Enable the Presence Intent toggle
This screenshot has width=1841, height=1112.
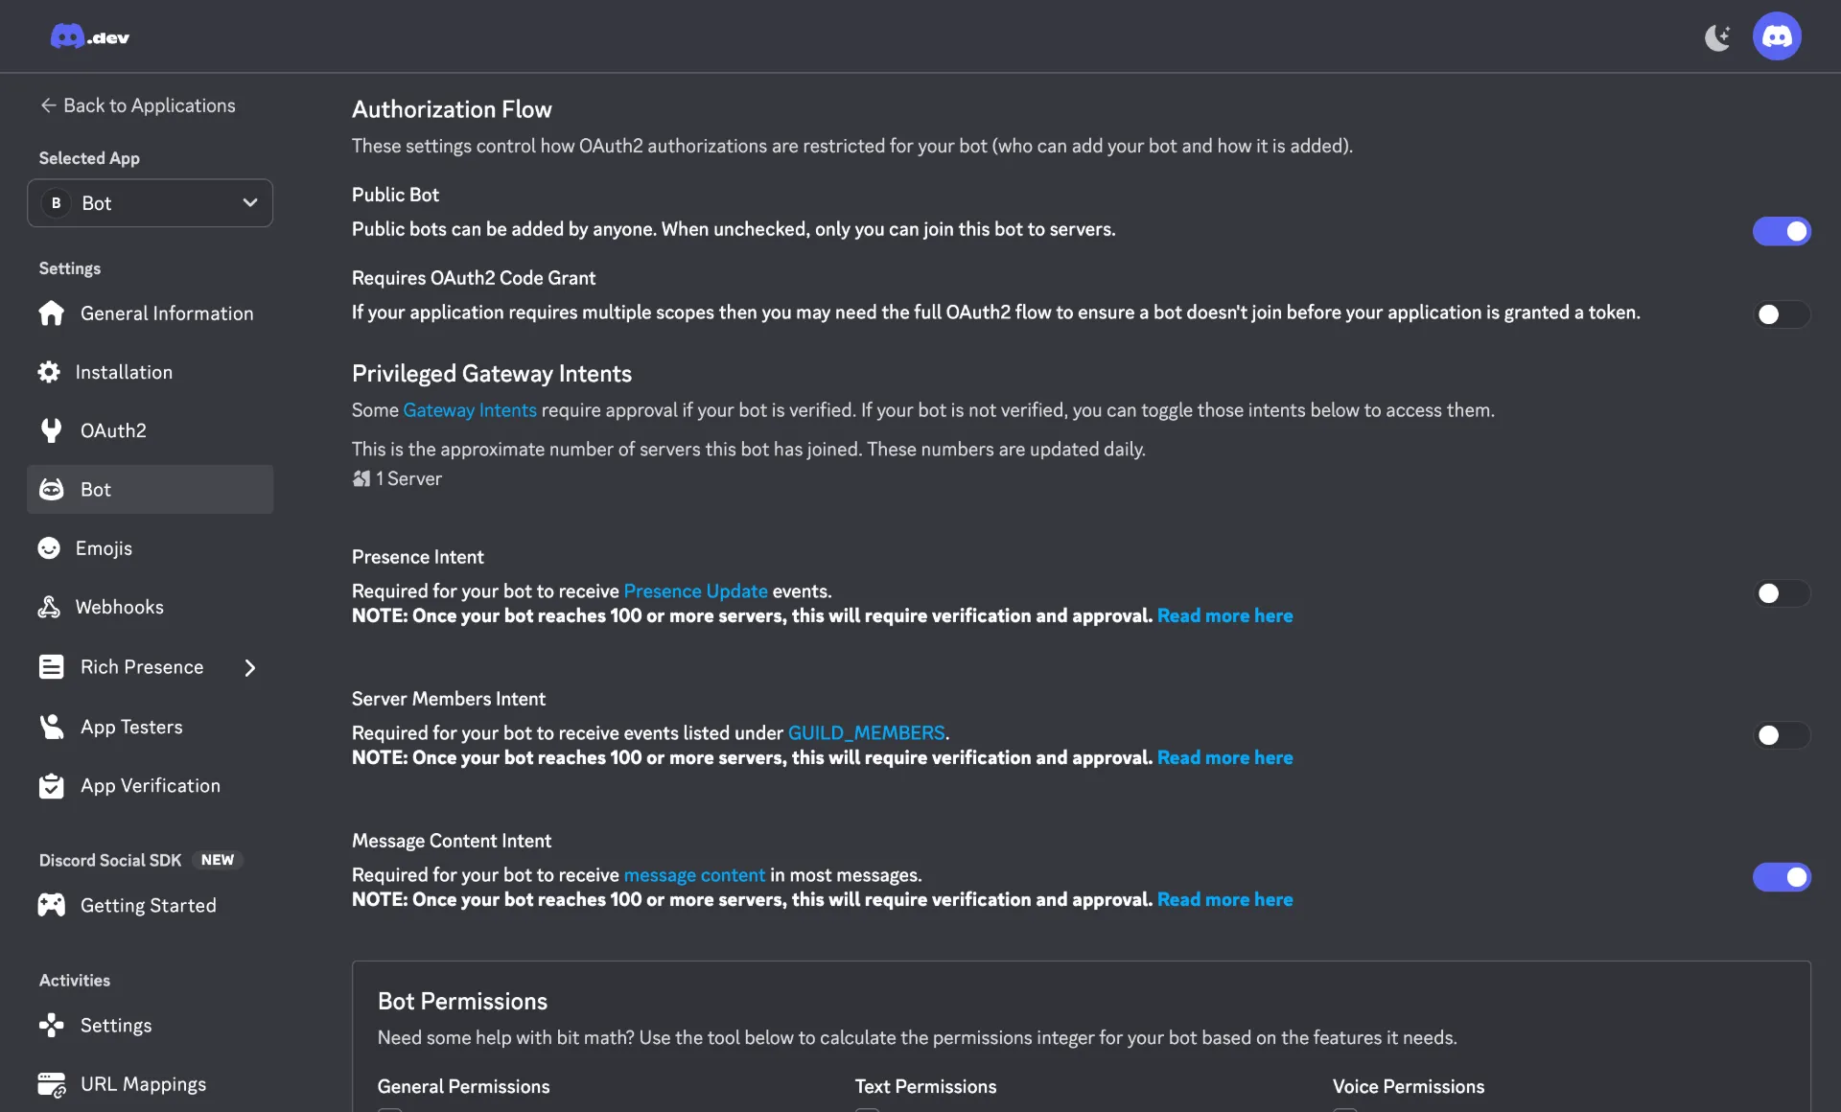click(1780, 594)
